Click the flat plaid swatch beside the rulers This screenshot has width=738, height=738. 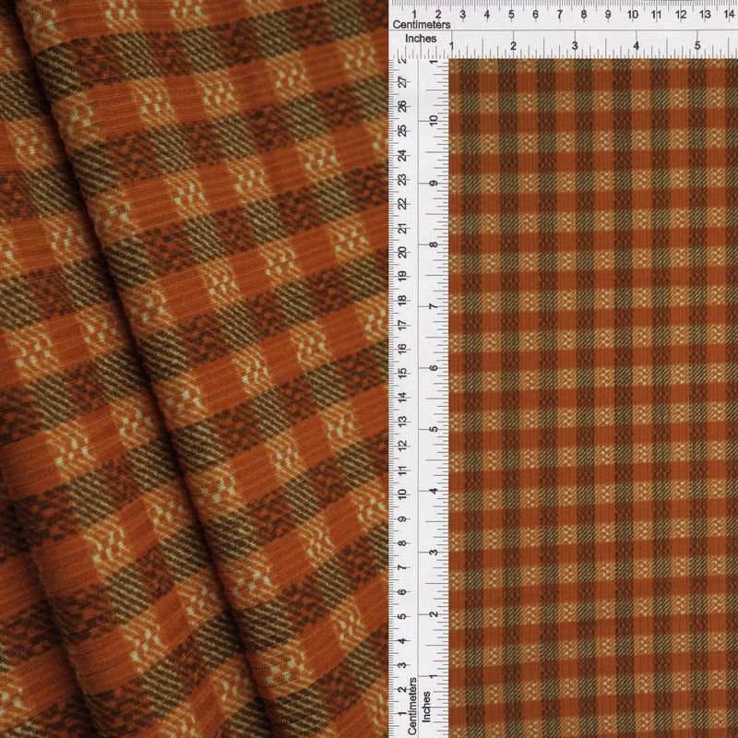tap(593, 399)
